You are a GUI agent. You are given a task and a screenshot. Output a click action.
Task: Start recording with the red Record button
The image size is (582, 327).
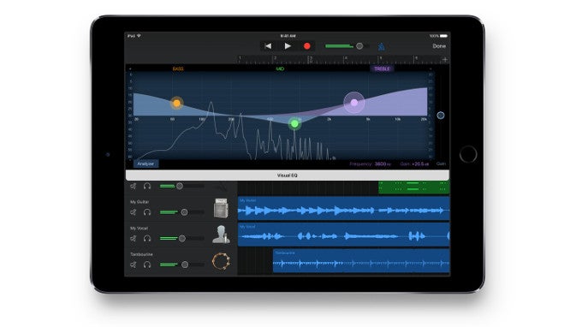pyautogui.click(x=307, y=46)
